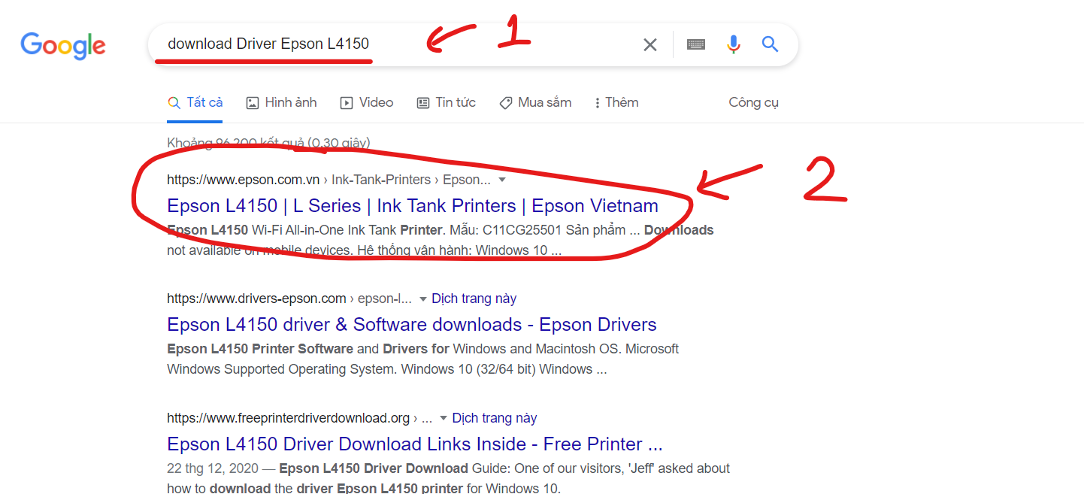Click the Google logo
Image resolution: width=1084 pixels, height=494 pixels.
(x=63, y=45)
